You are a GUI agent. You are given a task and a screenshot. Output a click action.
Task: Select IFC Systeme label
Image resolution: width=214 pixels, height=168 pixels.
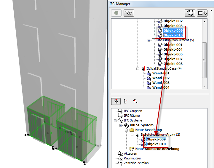[x=133, y=120]
